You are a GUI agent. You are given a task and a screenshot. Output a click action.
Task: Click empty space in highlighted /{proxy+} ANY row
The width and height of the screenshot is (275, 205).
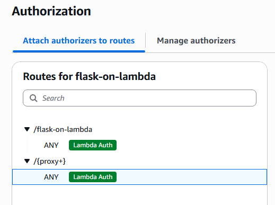(x=191, y=177)
